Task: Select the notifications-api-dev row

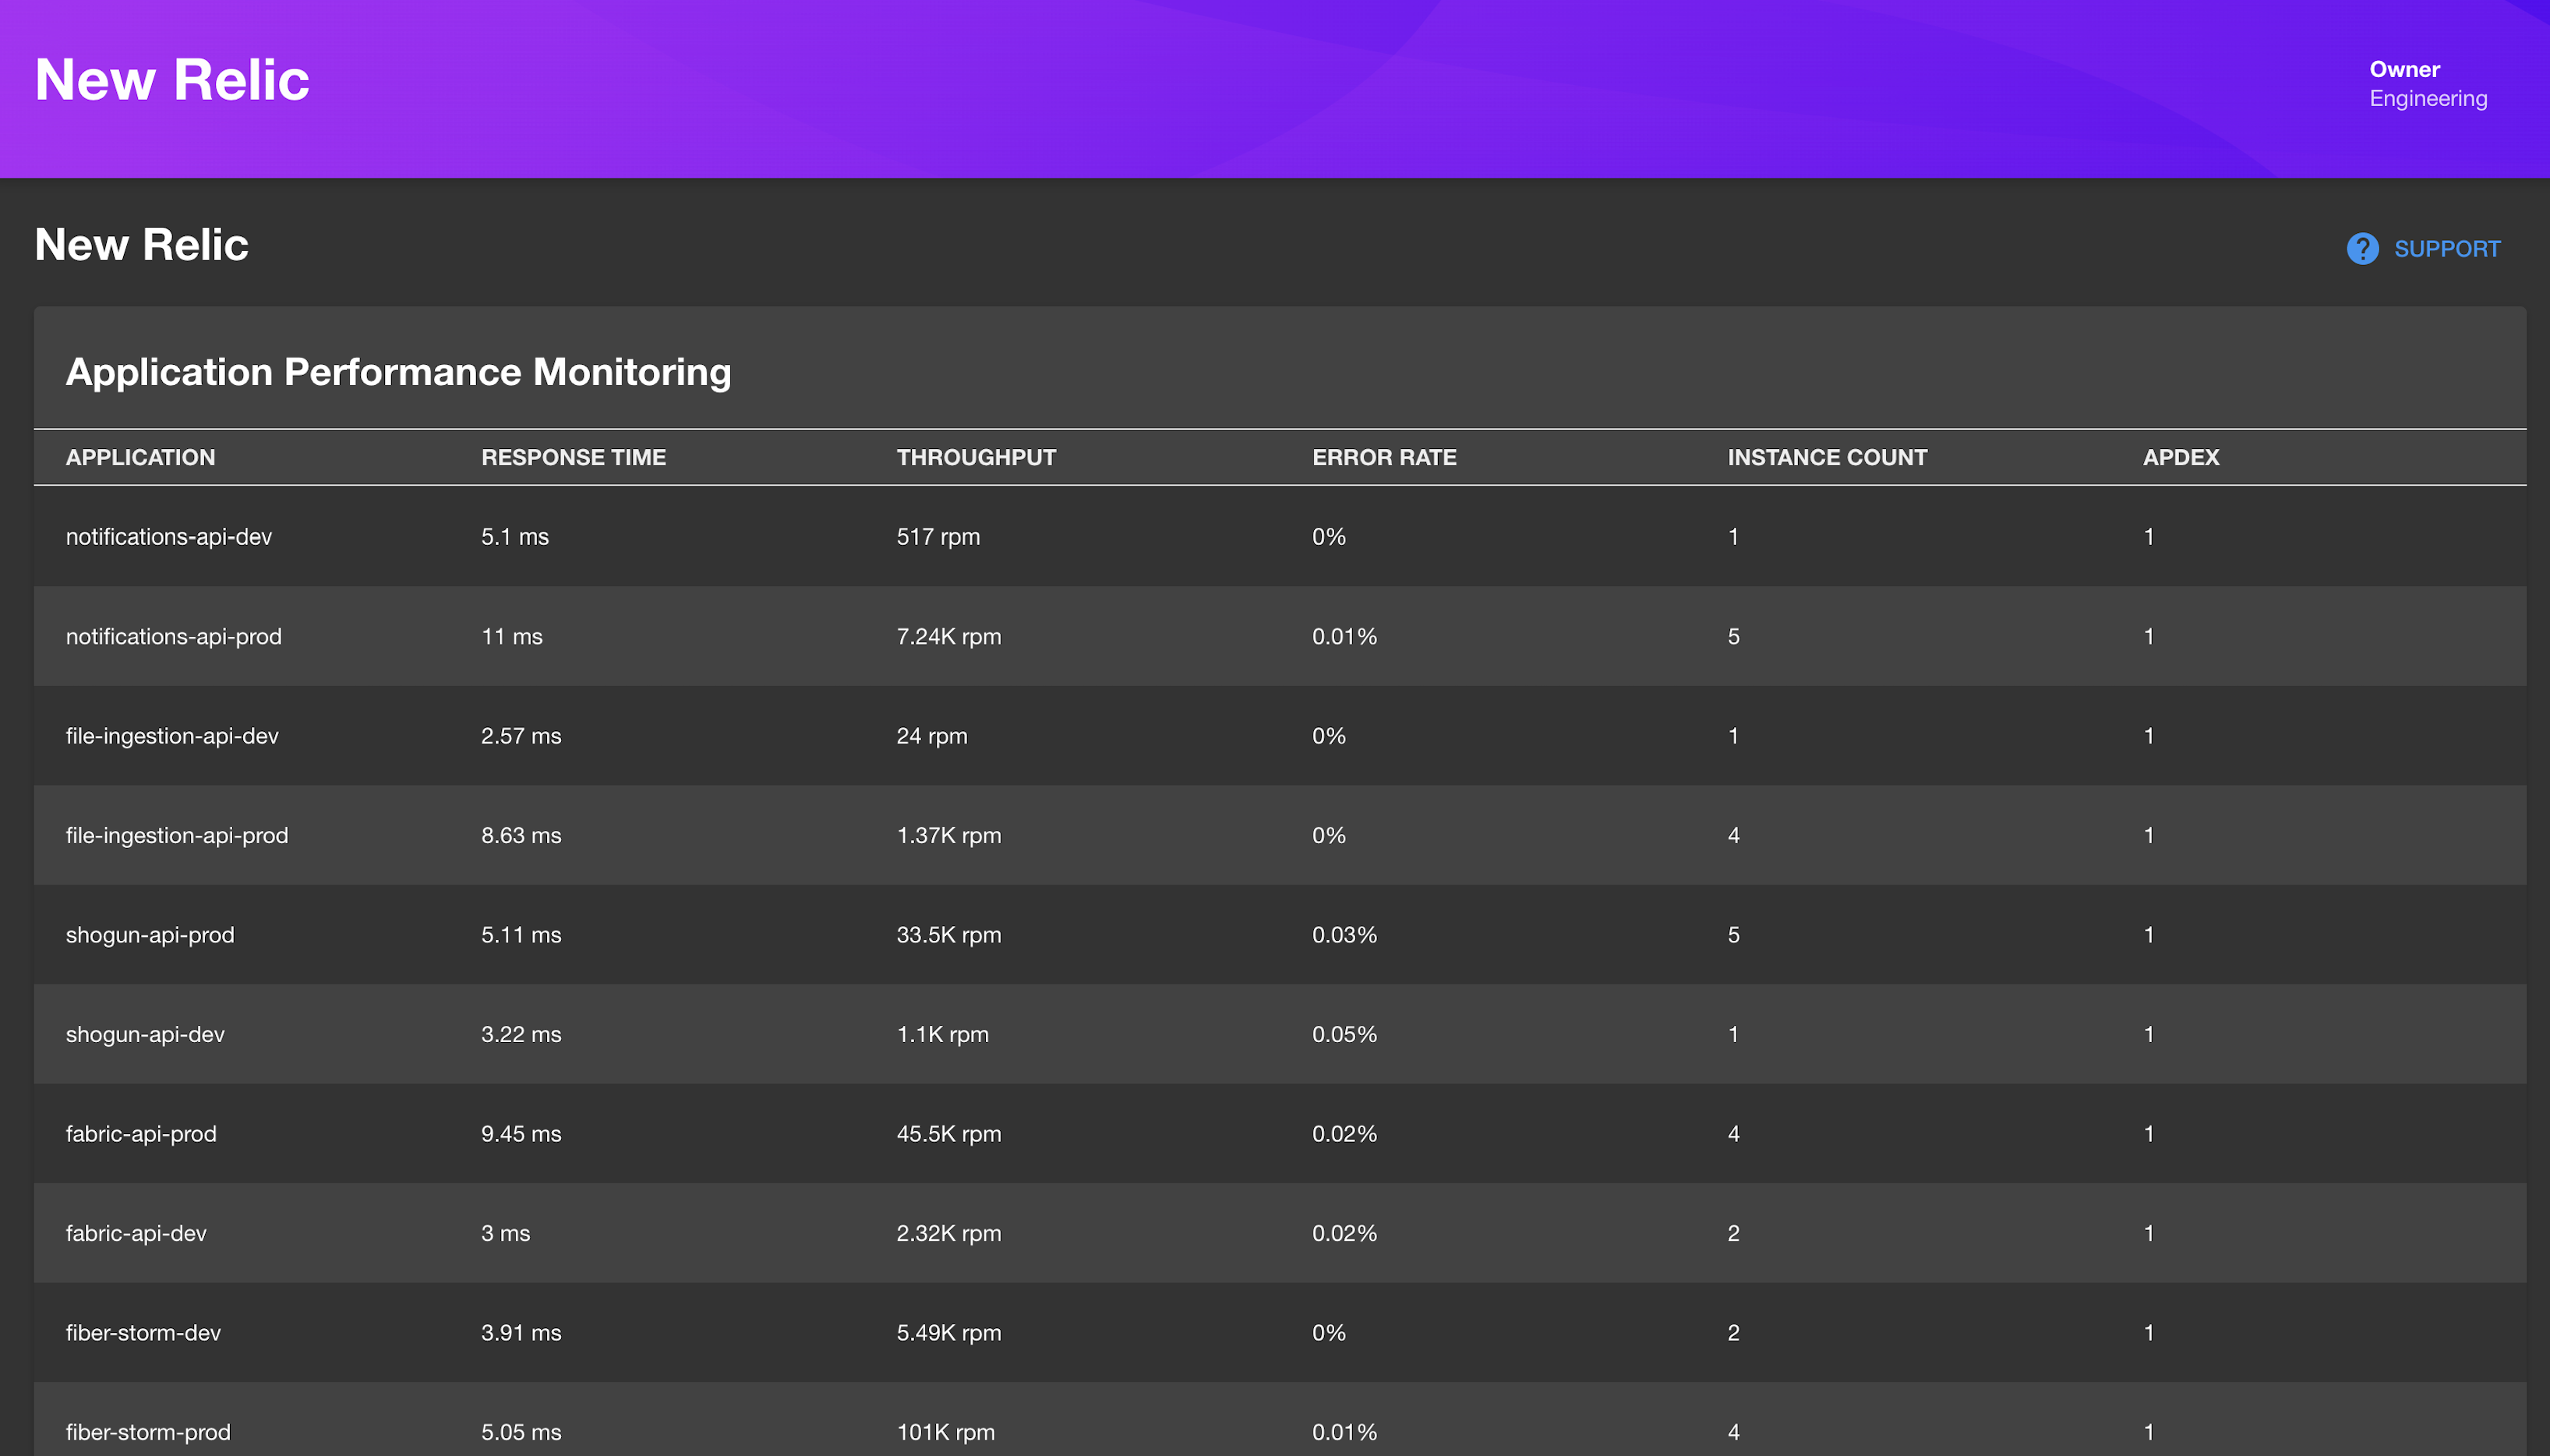Action: tap(169, 537)
